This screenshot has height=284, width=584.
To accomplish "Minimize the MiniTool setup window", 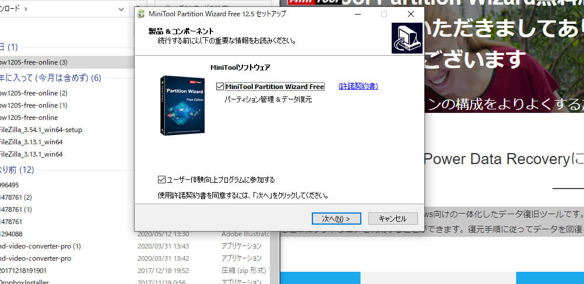I will point(358,14).
